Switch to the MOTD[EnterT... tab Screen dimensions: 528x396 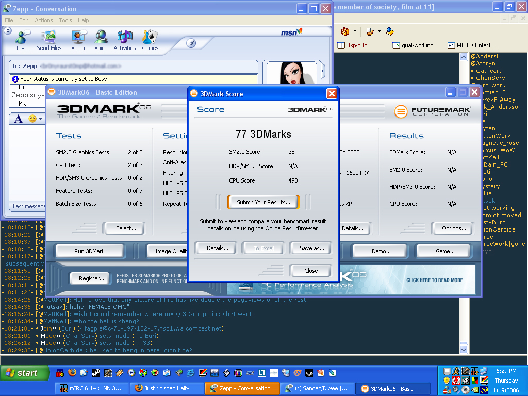pos(471,45)
